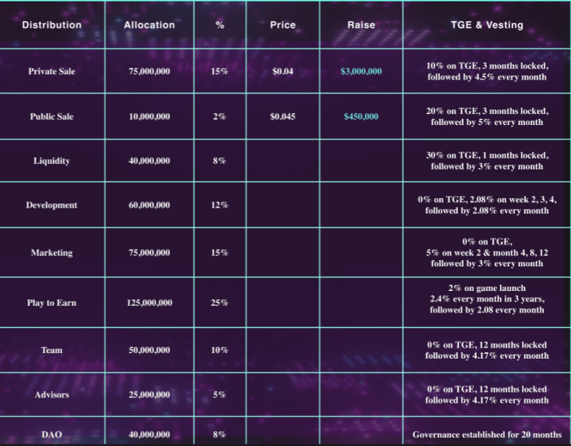Select the TGE & Vesting header
This screenshot has width=571, height=446.
point(487,25)
